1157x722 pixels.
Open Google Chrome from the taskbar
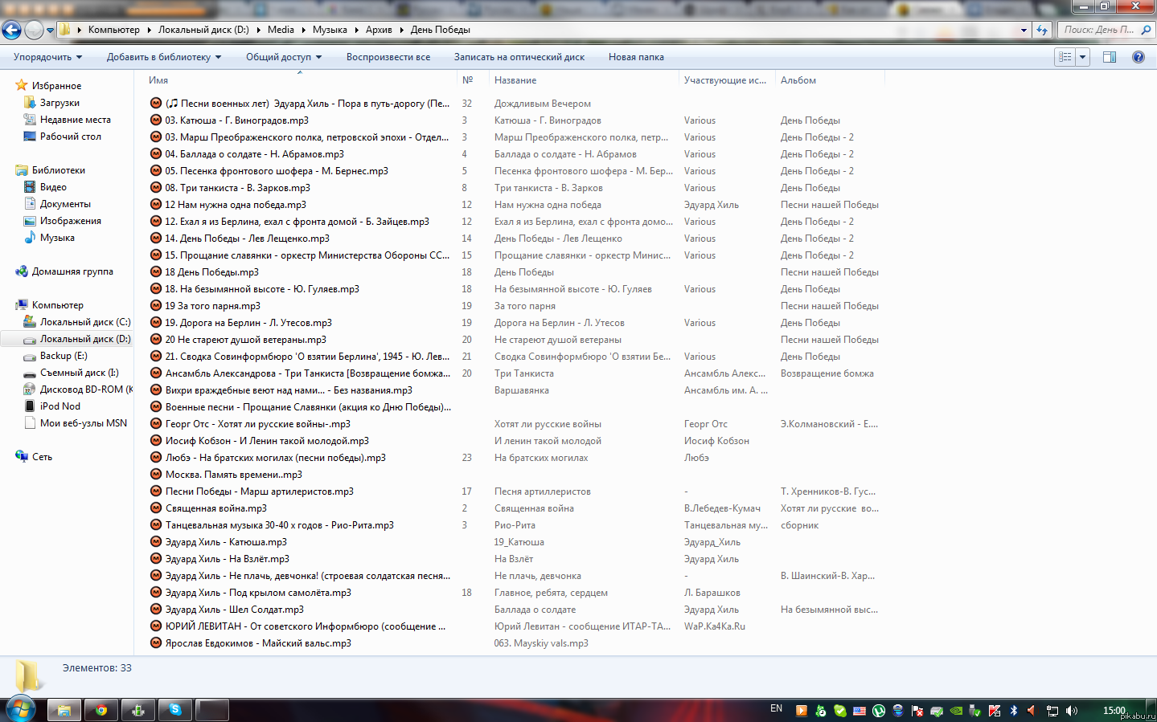coord(101,710)
